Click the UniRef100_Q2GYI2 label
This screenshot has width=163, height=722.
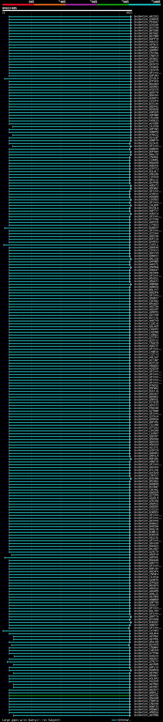[x=146, y=341]
